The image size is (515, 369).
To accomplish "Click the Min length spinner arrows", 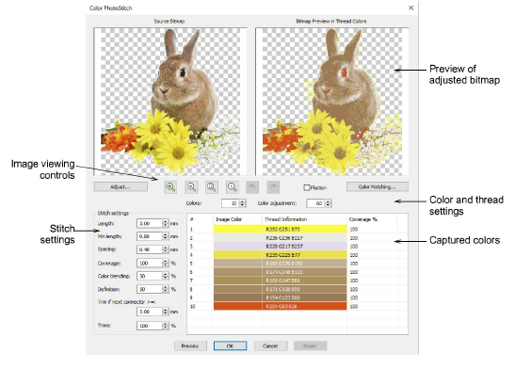I will [x=165, y=236].
